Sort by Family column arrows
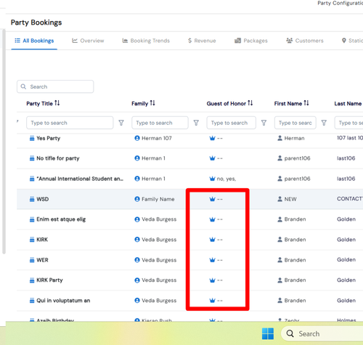The width and height of the screenshot is (363, 345). [x=152, y=103]
